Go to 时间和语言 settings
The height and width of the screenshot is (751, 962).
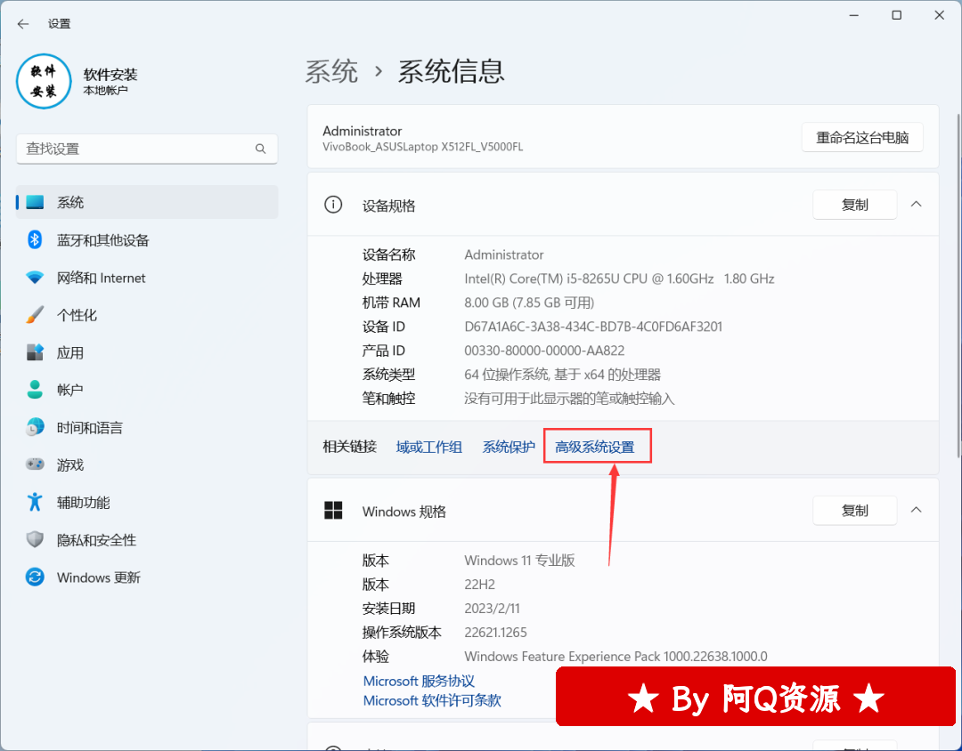click(147, 427)
